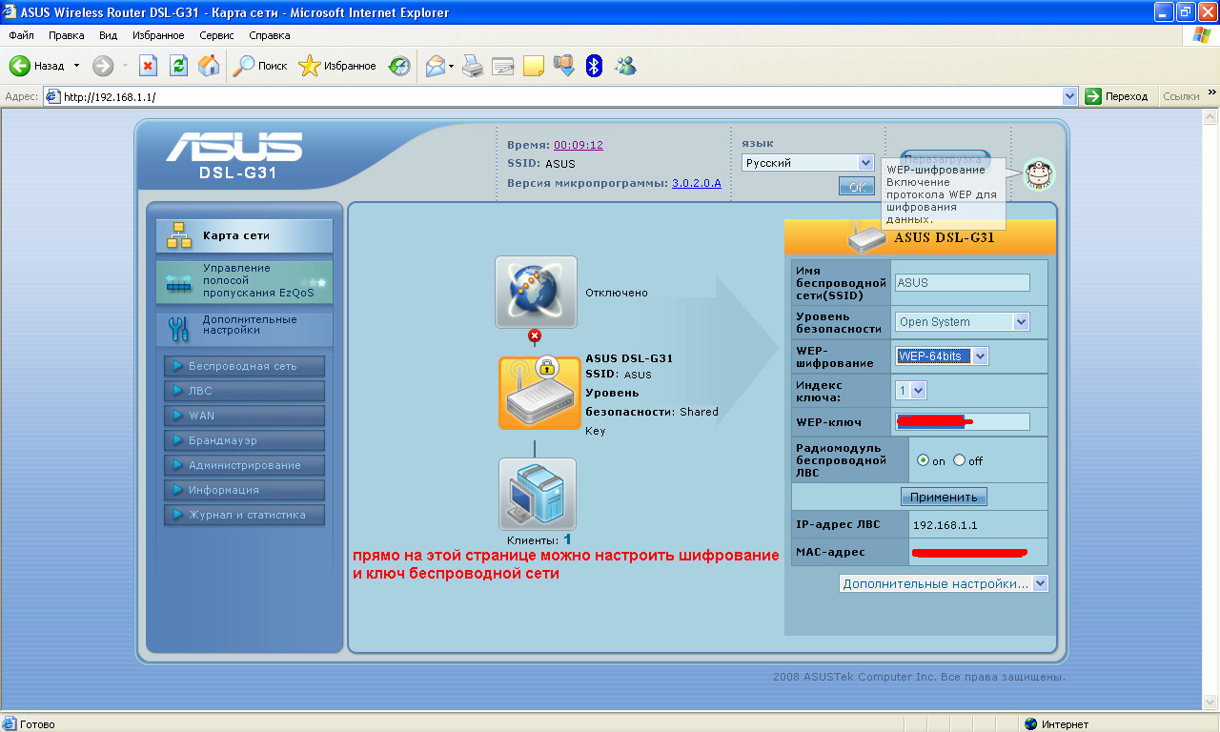Open Карта сети sidebar item
Screen dimensions: 1220x732
coord(245,235)
